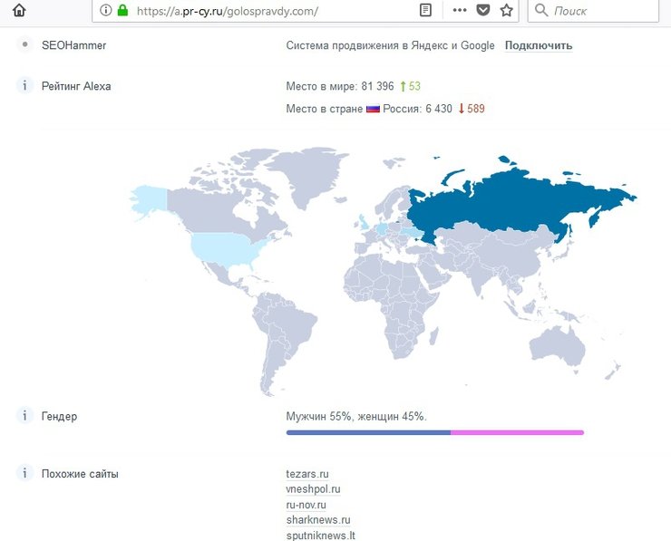The height and width of the screenshot is (541, 671).
Task: Open the vneshpol.ru link
Action: click(313, 489)
